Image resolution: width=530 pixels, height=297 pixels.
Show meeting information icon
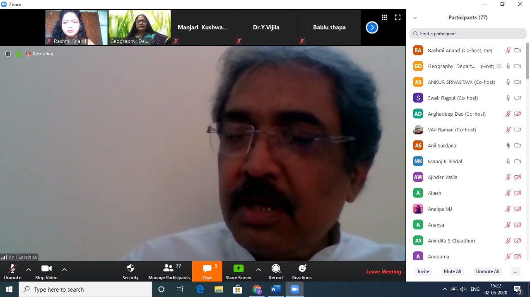tap(8, 54)
